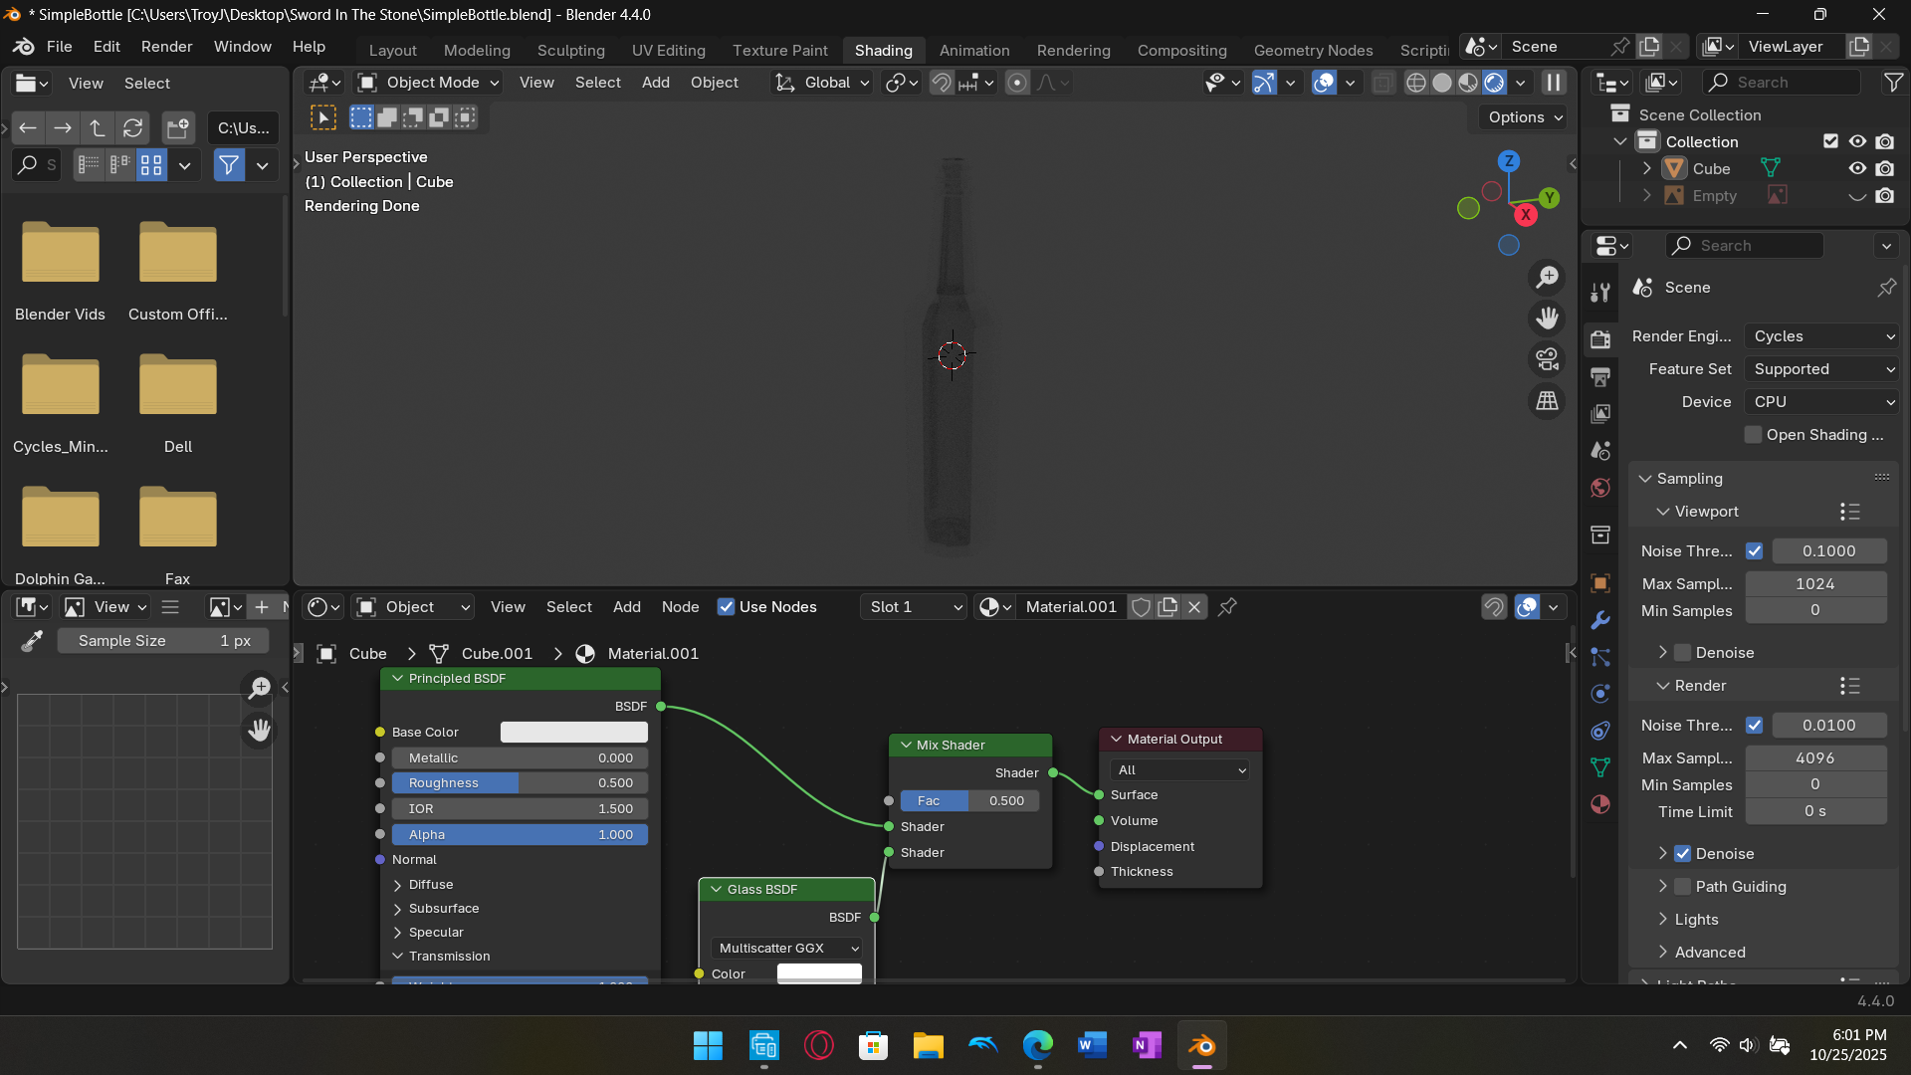Pause viewport render preview
The width and height of the screenshot is (1911, 1075).
point(1554,83)
